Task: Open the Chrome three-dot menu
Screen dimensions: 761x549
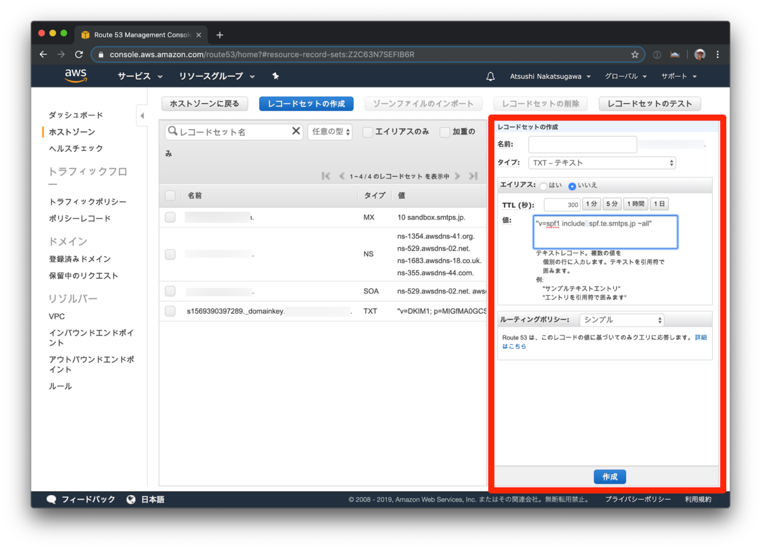Action: pyautogui.click(x=717, y=55)
